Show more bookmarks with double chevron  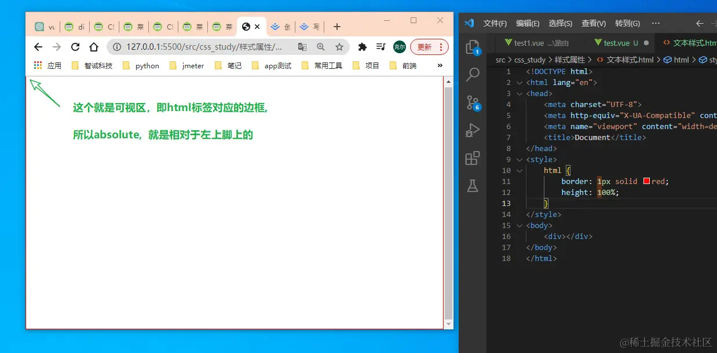(x=440, y=65)
